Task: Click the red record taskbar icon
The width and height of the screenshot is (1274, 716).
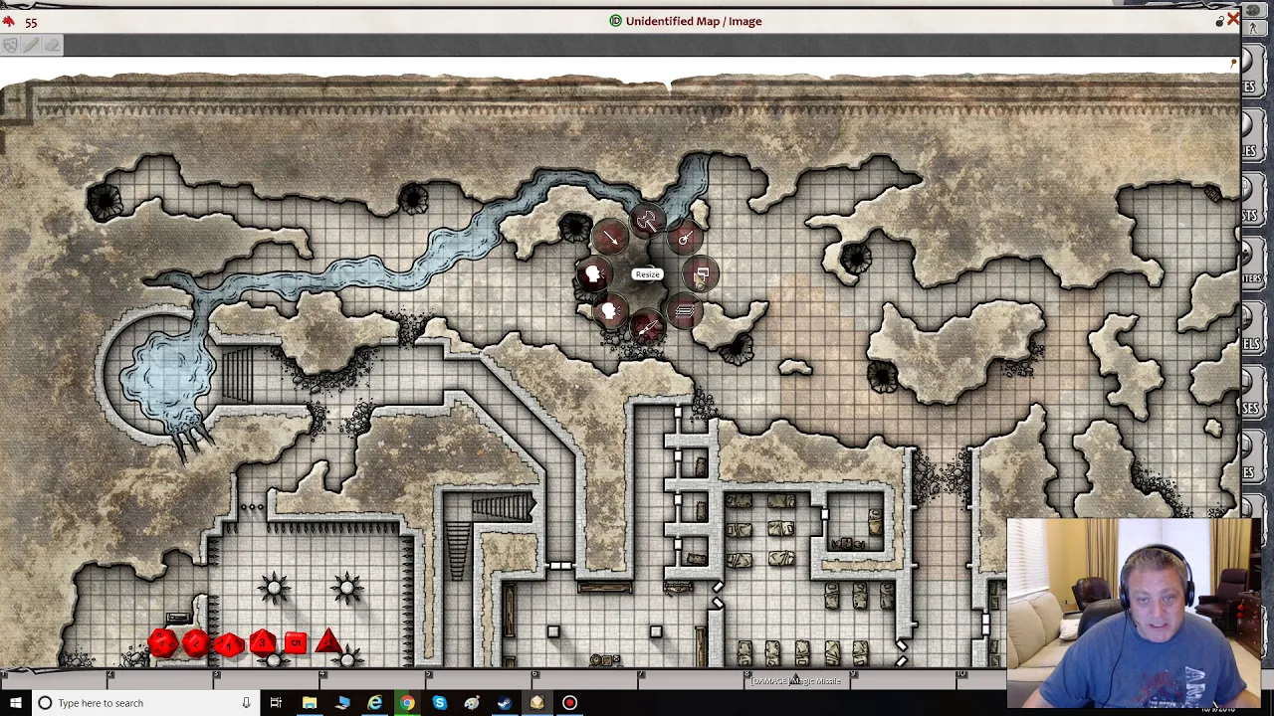Action: [x=569, y=703]
